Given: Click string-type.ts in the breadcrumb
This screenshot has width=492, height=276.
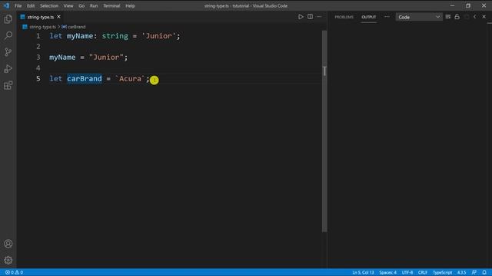Looking at the screenshot, I should (42, 27).
